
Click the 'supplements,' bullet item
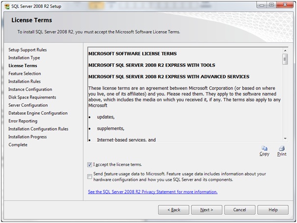coord(110,128)
